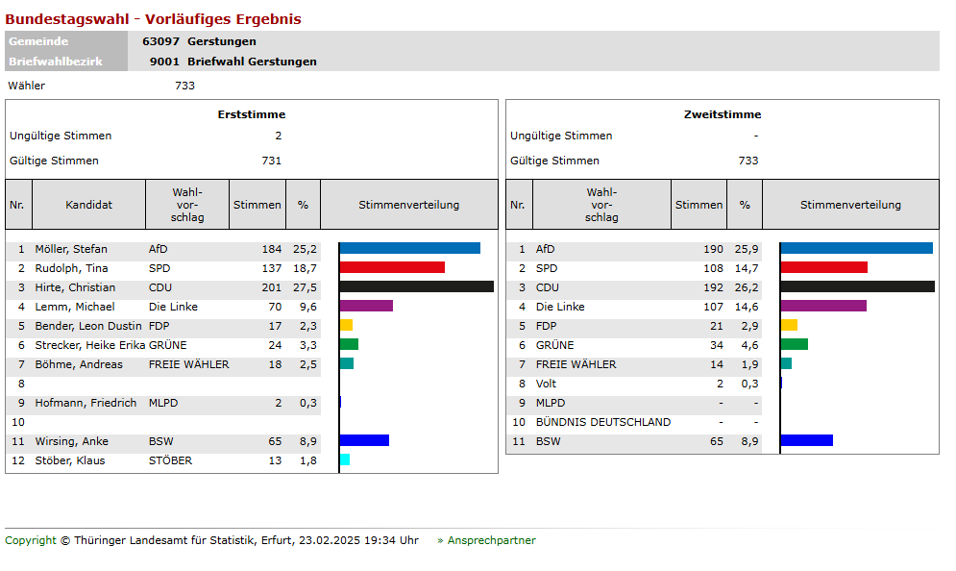Click the blue AfD bar under Erststimme

coord(410,248)
